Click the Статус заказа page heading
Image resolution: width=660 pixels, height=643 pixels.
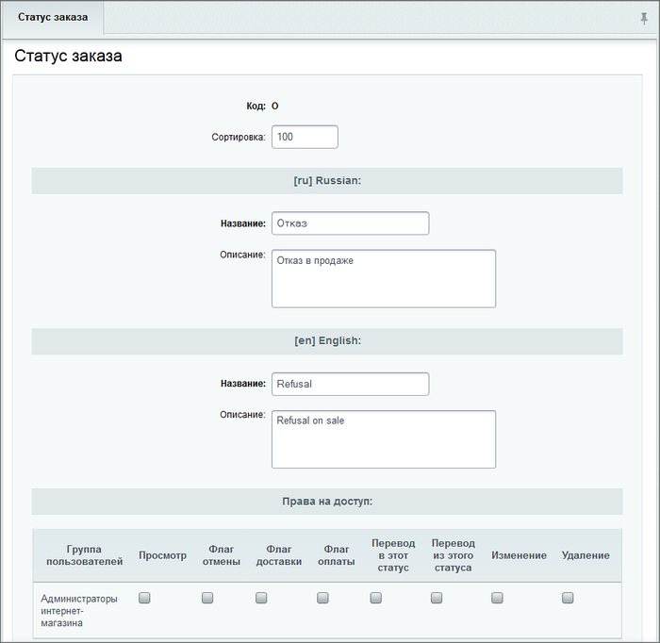(x=68, y=56)
